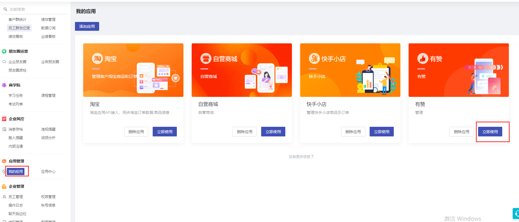
Task: Open 内部沟通 menu item
Action: click(16, 146)
